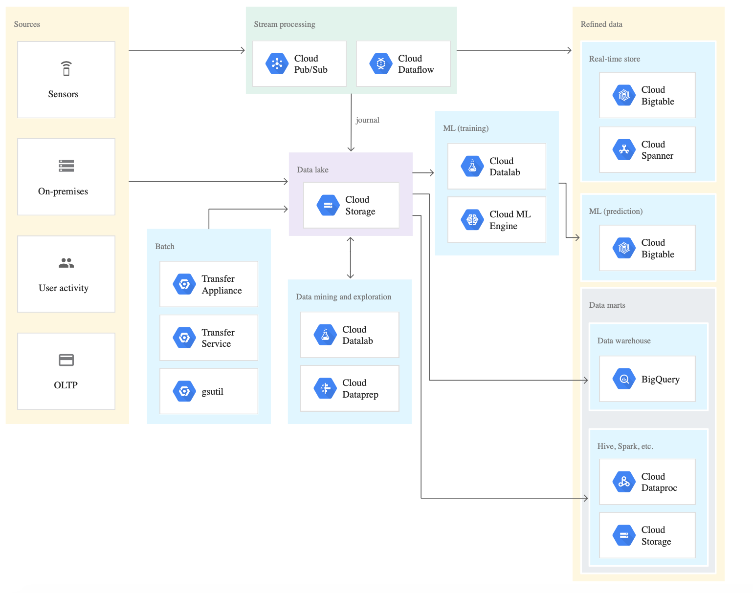Click the Cloud Pub/Sub hexagon icon
The image size is (753, 593).
coord(277,64)
